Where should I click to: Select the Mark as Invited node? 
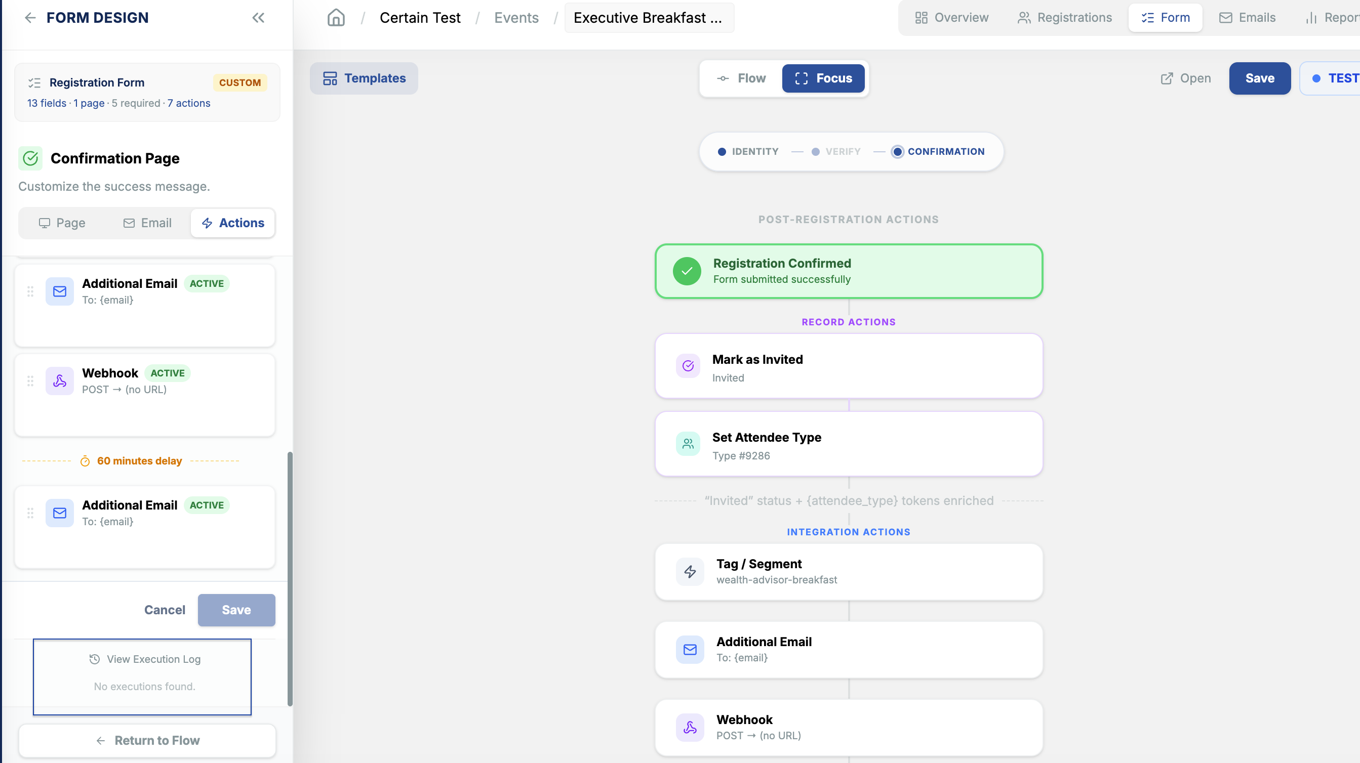point(849,366)
